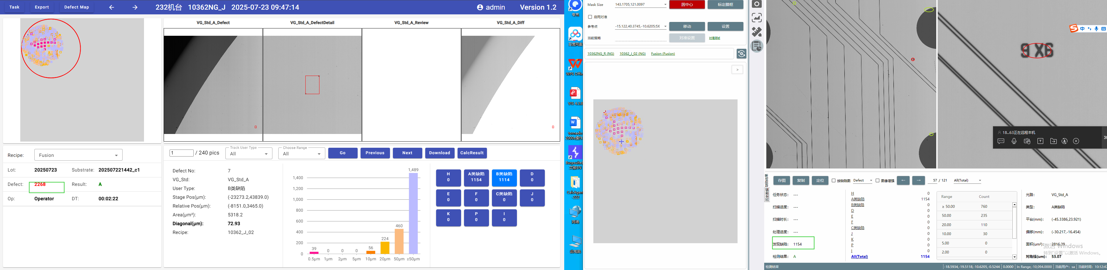The width and height of the screenshot is (1107, 270).
Task: Open the report clipboard icon
Action: coord(757,46)
